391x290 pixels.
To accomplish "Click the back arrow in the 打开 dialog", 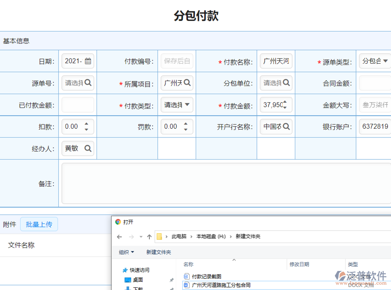I will [119, 237].
